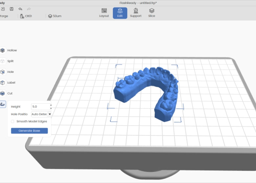This screenshot has width=256, height=183.
Task: Open the Support tab
Action: pyautogui.click(x=136, y=13)
